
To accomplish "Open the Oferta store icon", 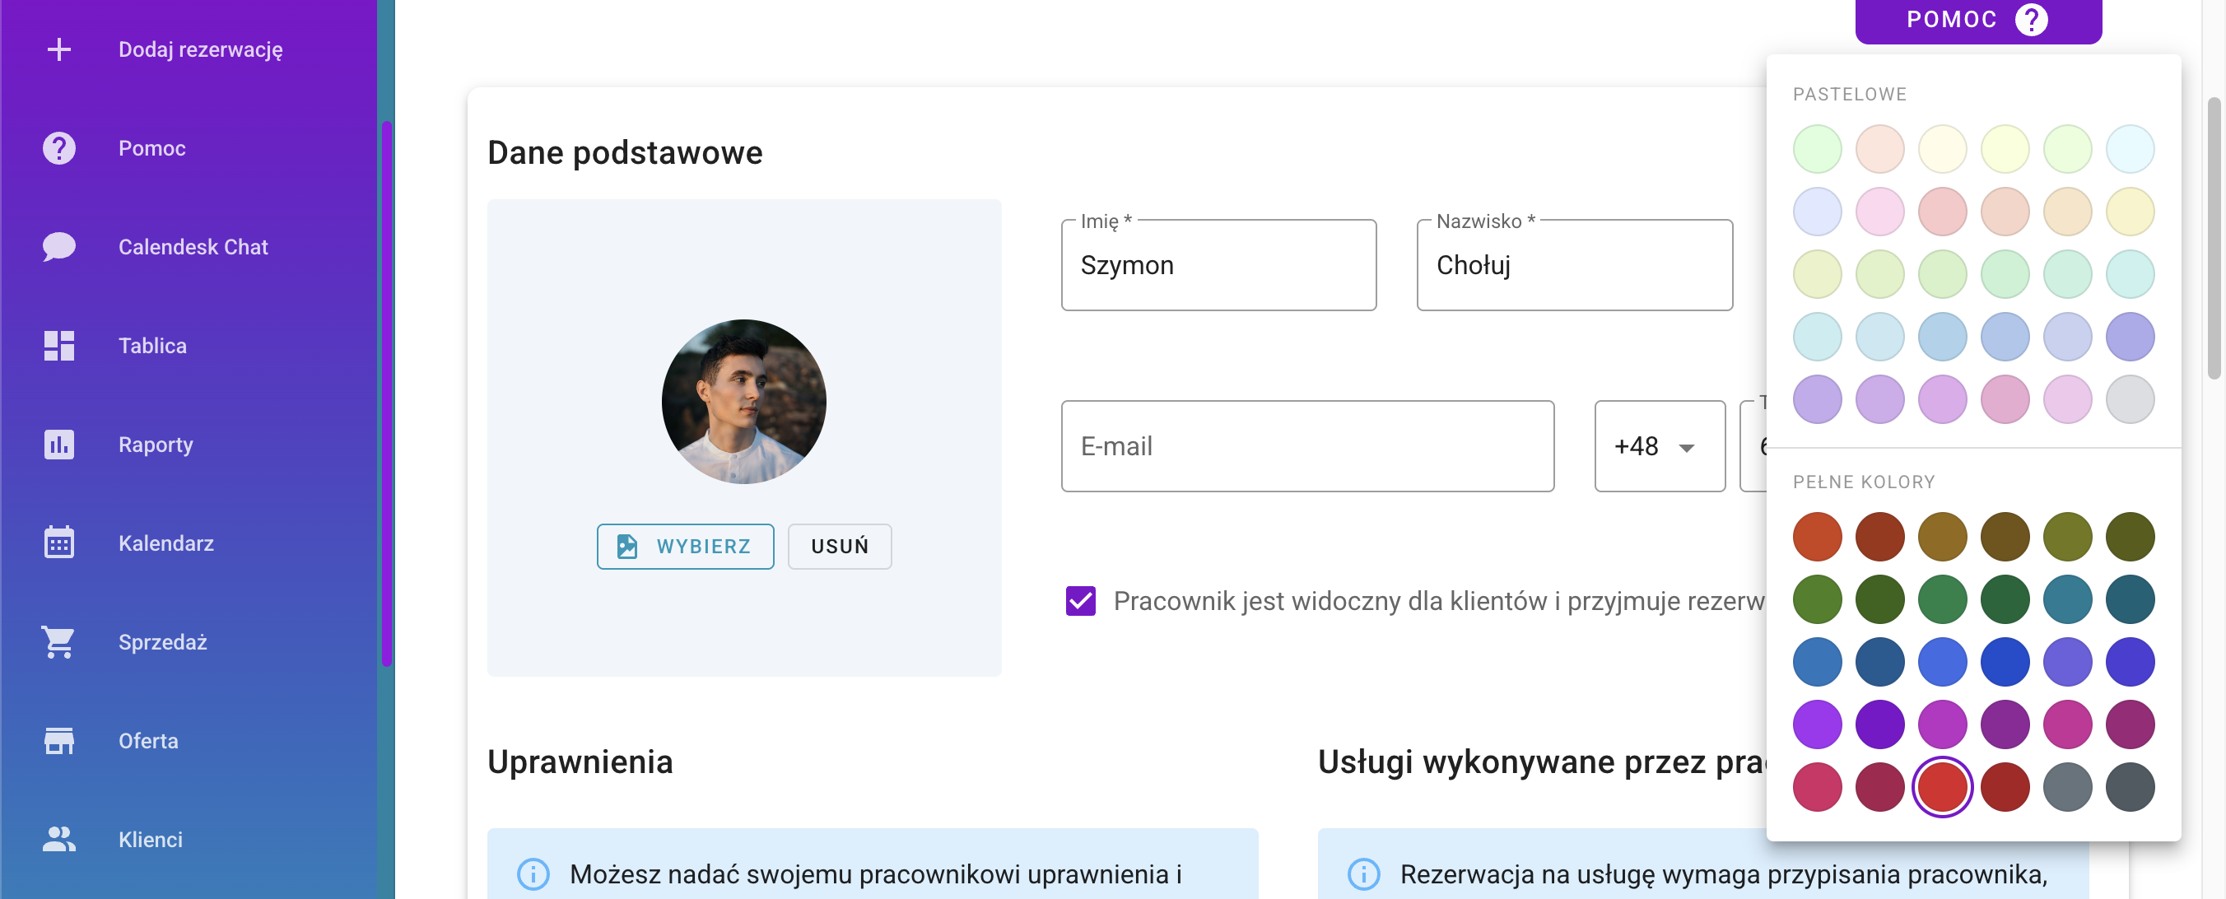I will [58, 741].
